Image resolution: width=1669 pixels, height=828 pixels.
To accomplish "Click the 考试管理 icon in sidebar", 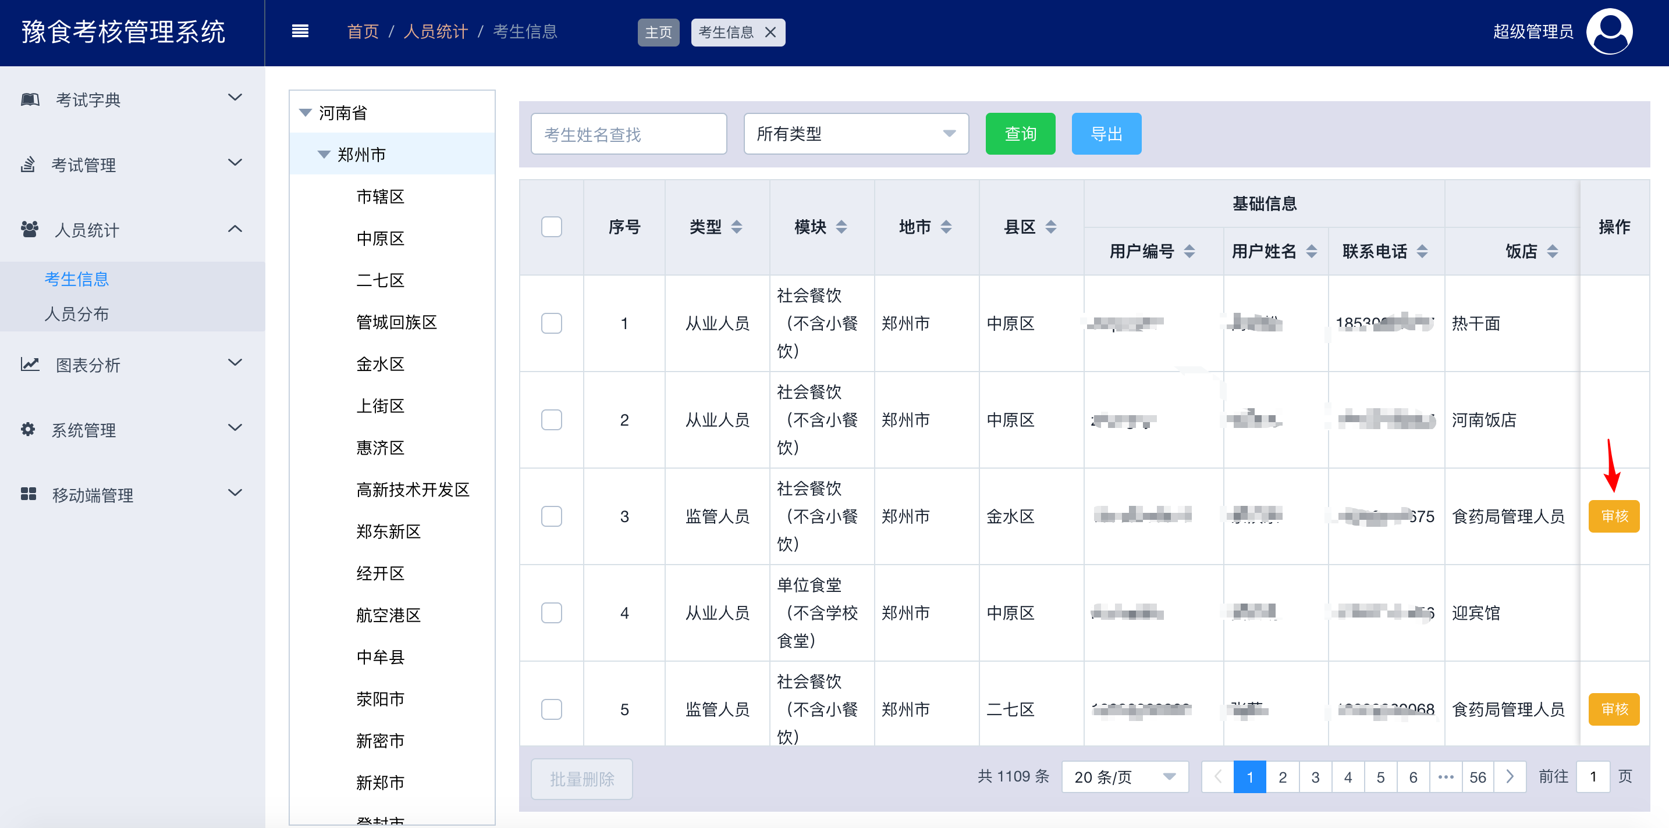I will click(29, 165).
